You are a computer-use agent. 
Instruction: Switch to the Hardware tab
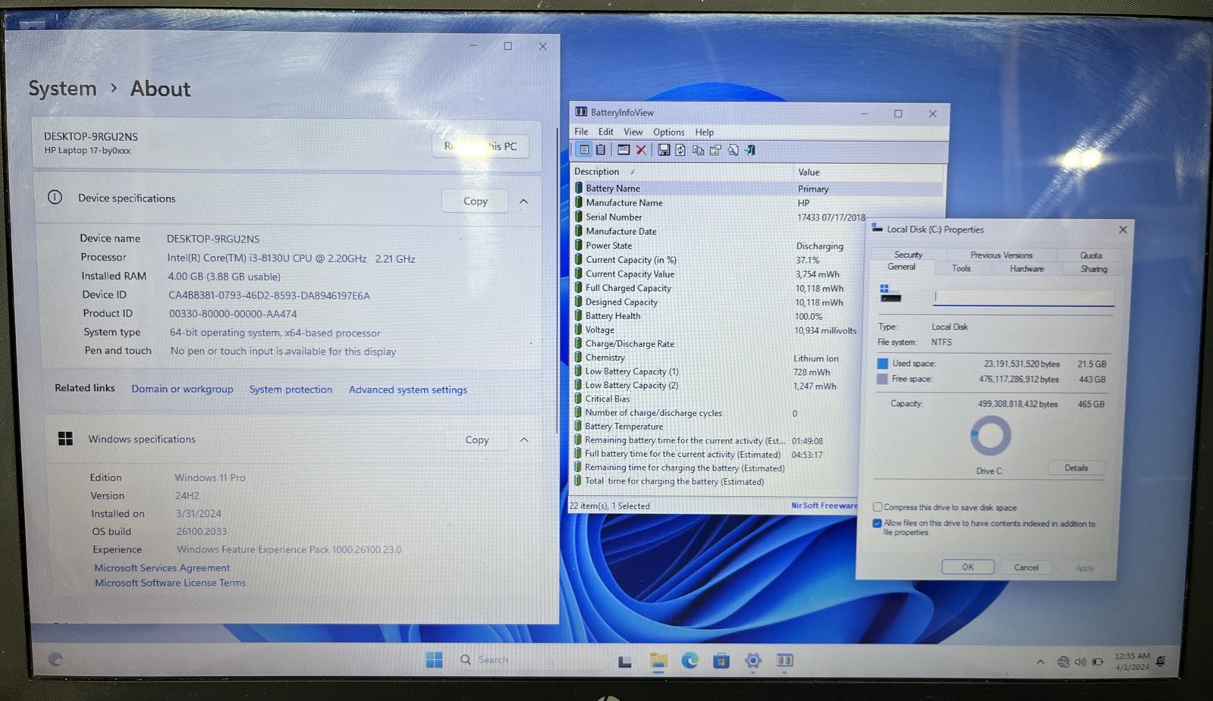pyautogui.click(x=1026, y=268)
